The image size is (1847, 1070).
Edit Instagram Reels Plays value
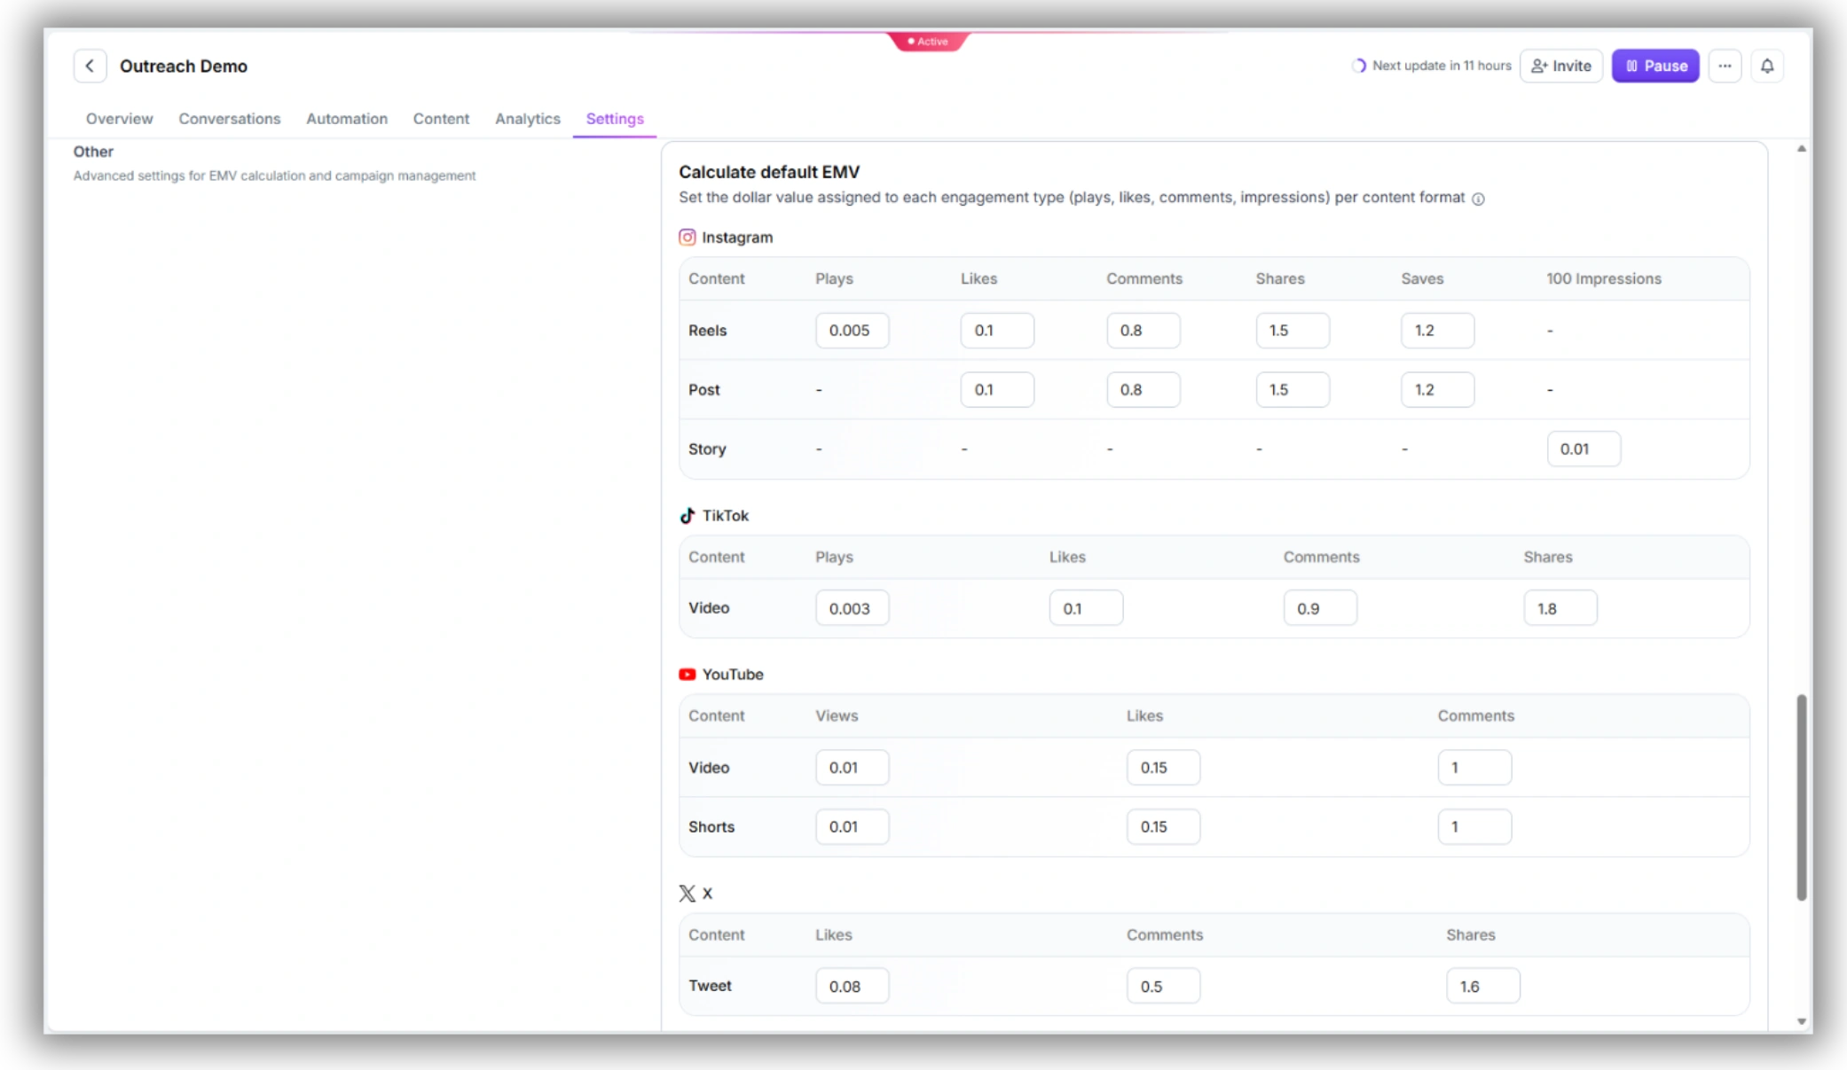pos(852,331)
